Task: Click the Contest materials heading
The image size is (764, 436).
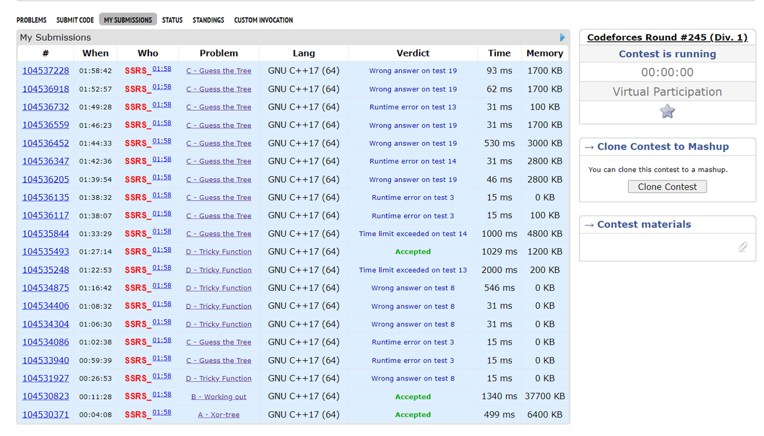Action: pos(644,224)
